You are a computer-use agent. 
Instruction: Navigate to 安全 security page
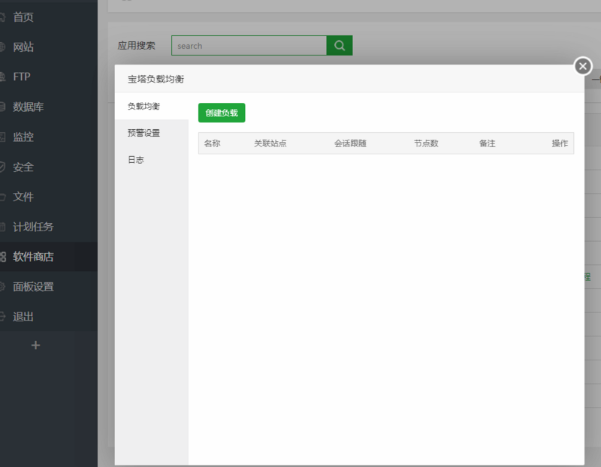[x=24, y=167]
